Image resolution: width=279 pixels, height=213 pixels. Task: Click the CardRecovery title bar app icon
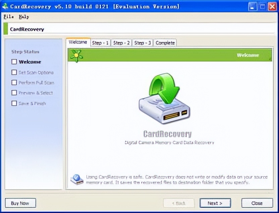(x=5, y=6)
